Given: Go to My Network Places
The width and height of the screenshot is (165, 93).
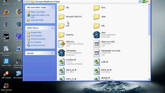Looking at the screenshot, I should point(36,45).
